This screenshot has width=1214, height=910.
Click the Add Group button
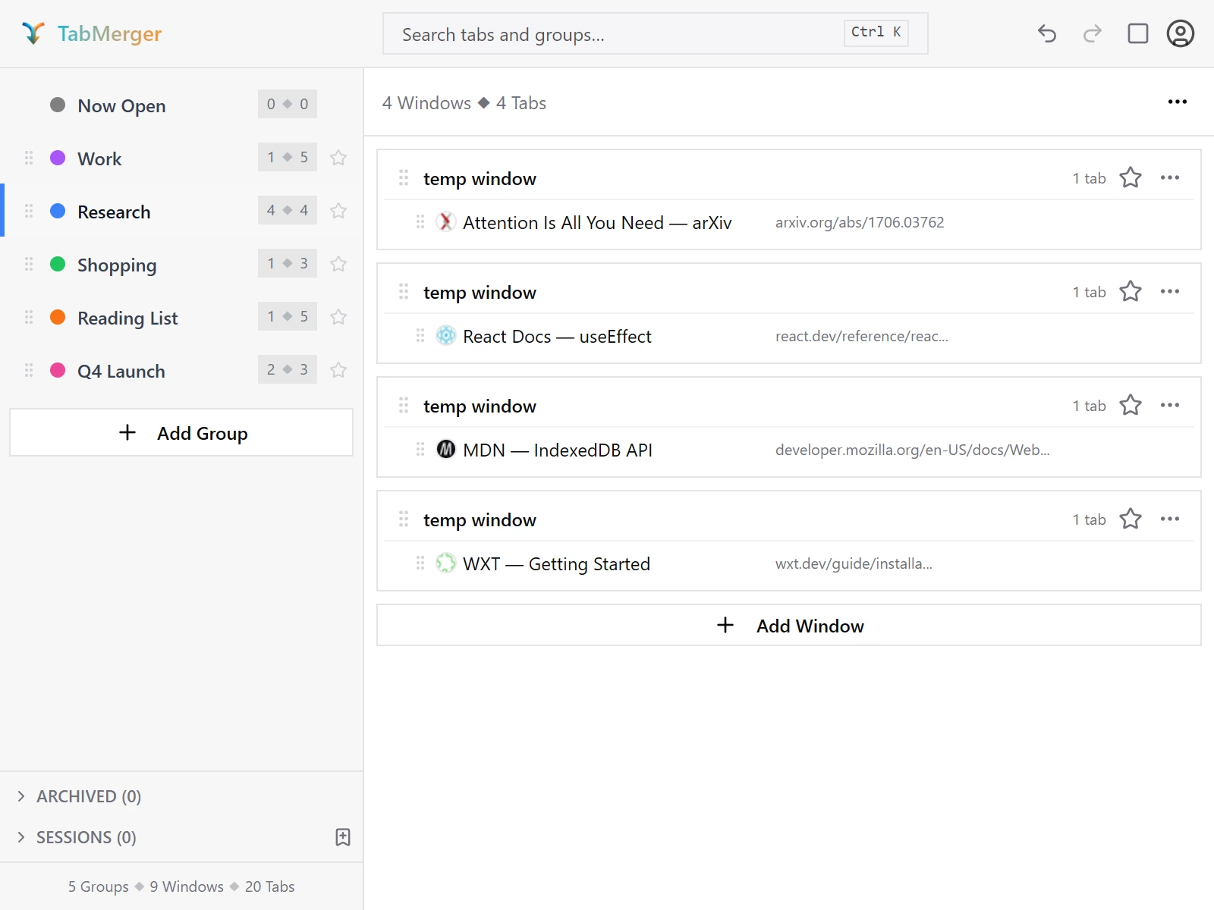181,433
